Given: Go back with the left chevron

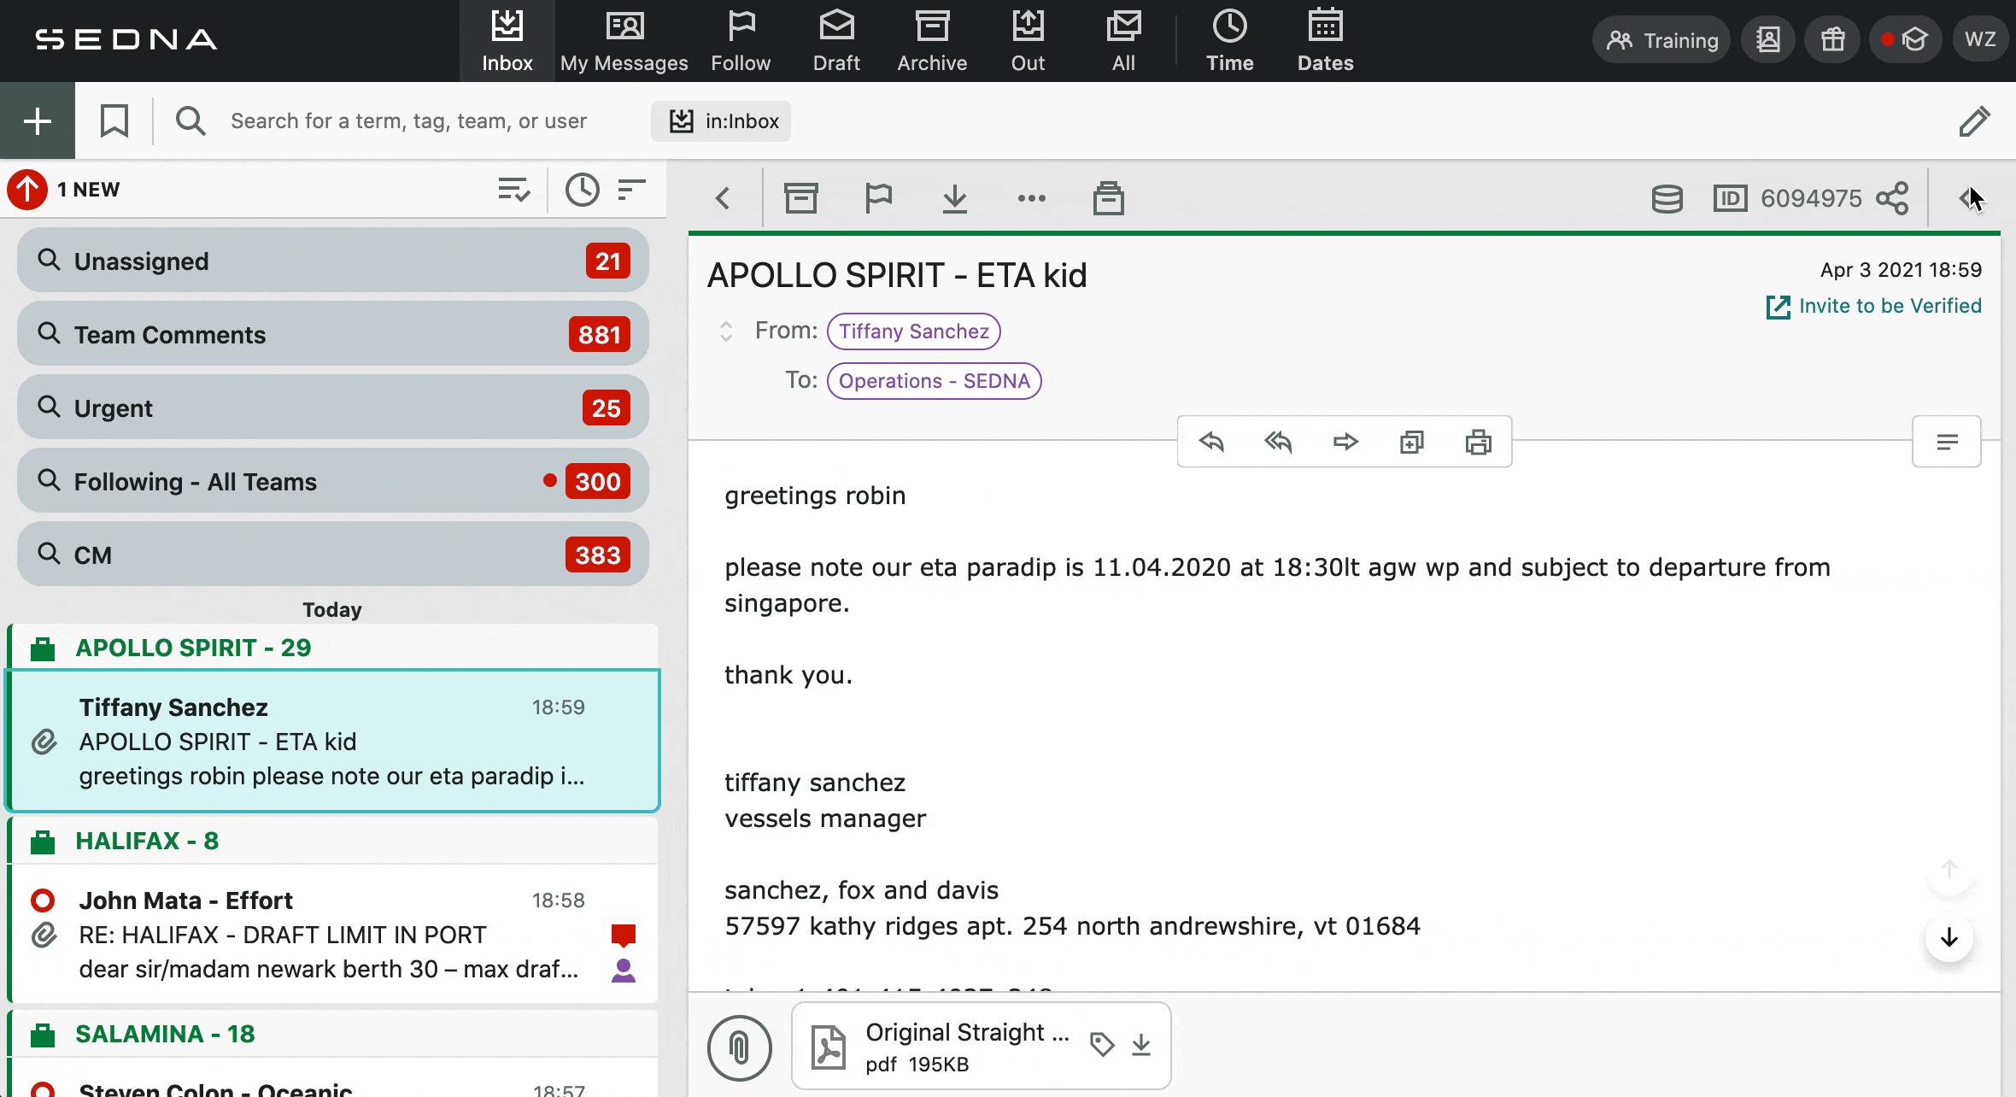Looking at the screenshot, I should [723, 198].
